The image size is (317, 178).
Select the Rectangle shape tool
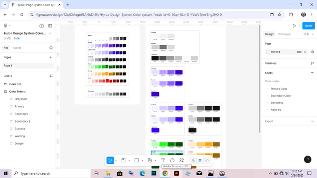[137, 160]
